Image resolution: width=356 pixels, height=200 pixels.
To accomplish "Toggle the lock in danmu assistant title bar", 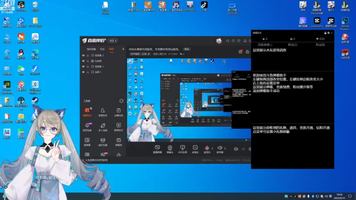I will (325, 33).
